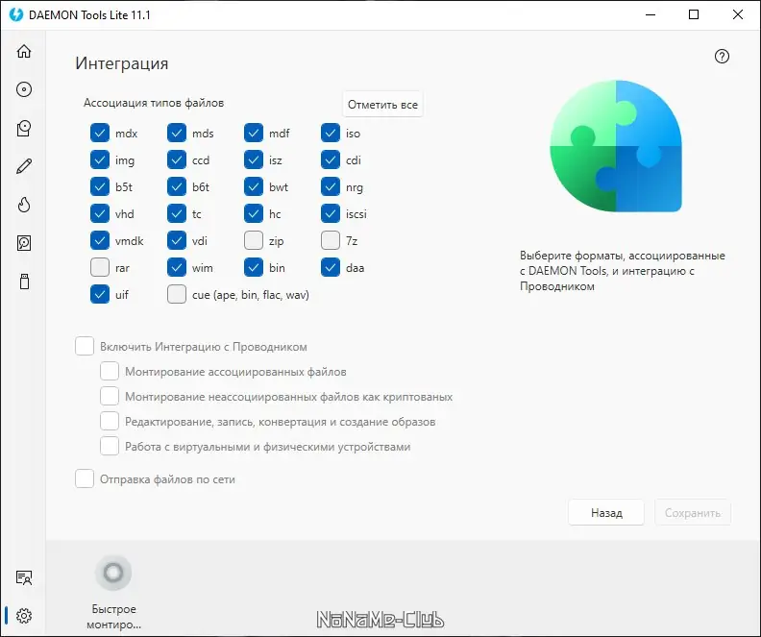Click the Сохранить button
This screenshot has height=637, width=761.
click(x=693, y=512)
